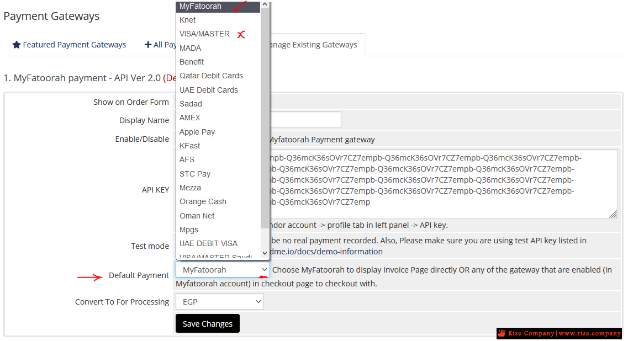Choose UAE DEBIT VISA option
628x341 pixels.
218,243
